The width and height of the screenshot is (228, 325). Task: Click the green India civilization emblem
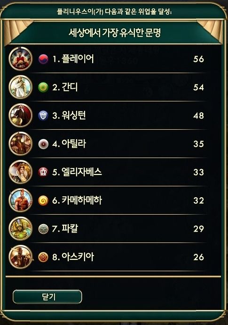click(x=43, y=87)
